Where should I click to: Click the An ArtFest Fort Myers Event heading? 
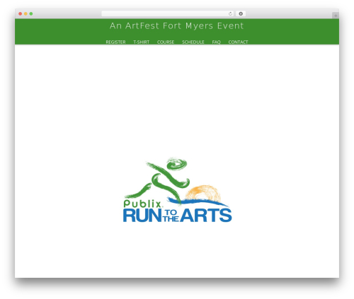click(x=176, y=25)
